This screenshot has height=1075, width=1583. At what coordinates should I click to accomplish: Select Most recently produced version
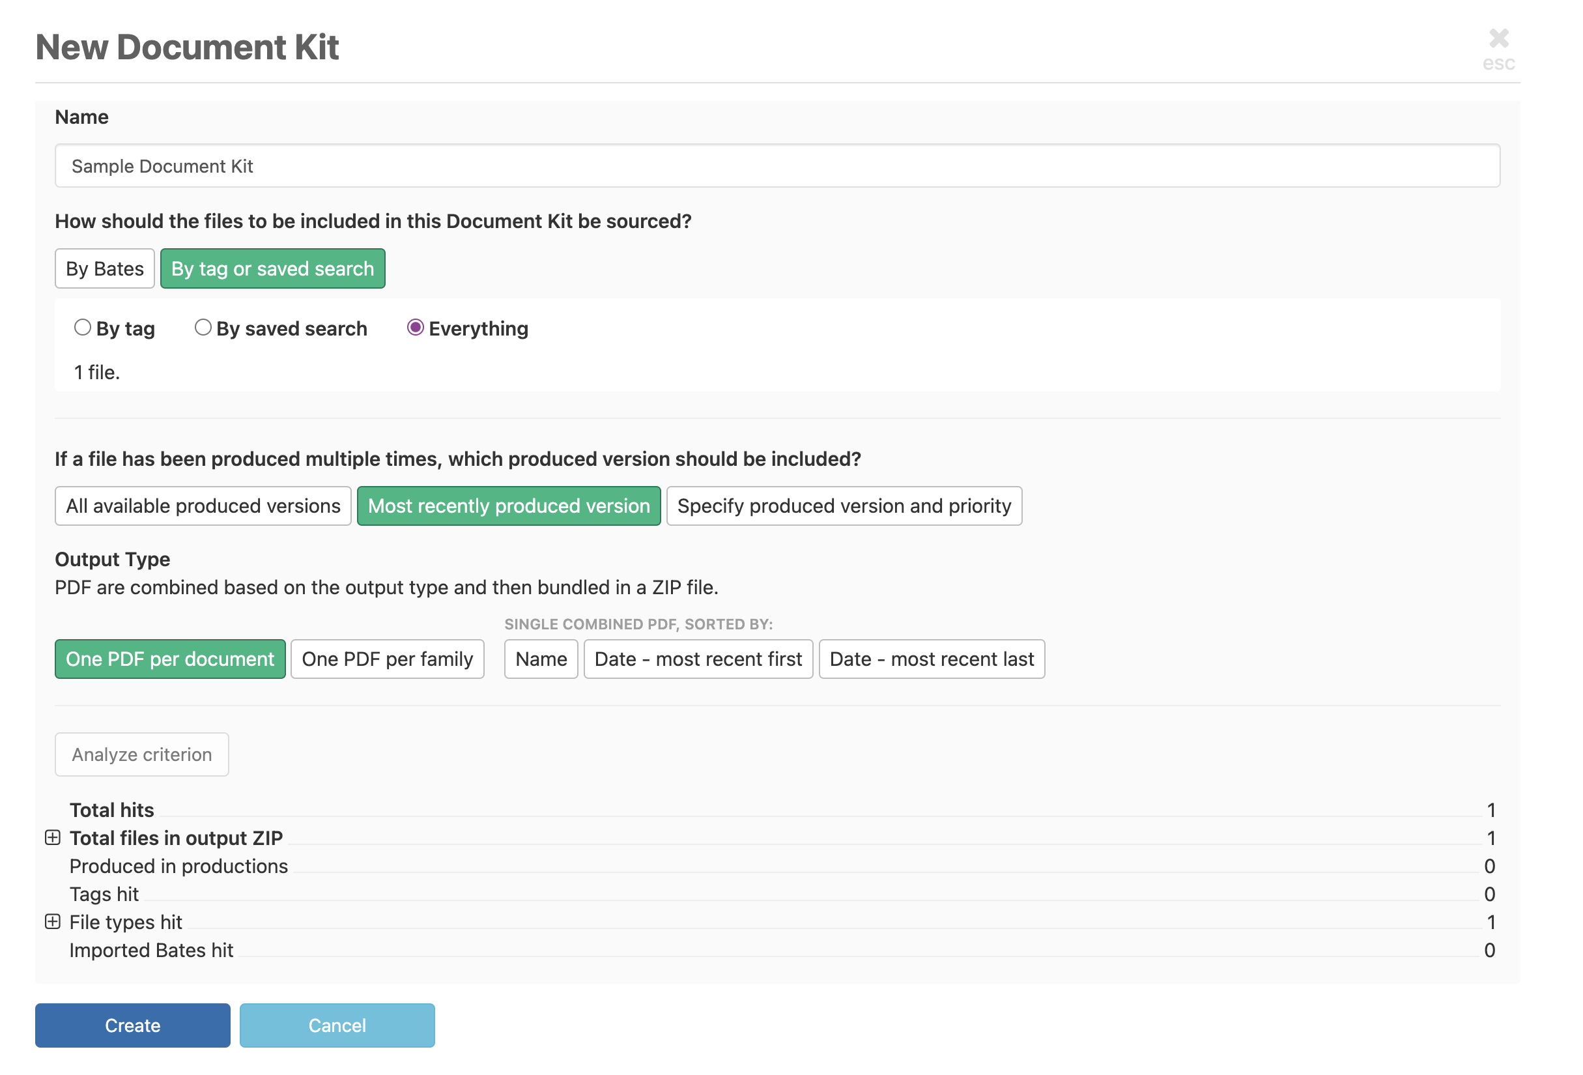(x=508, y=506)
